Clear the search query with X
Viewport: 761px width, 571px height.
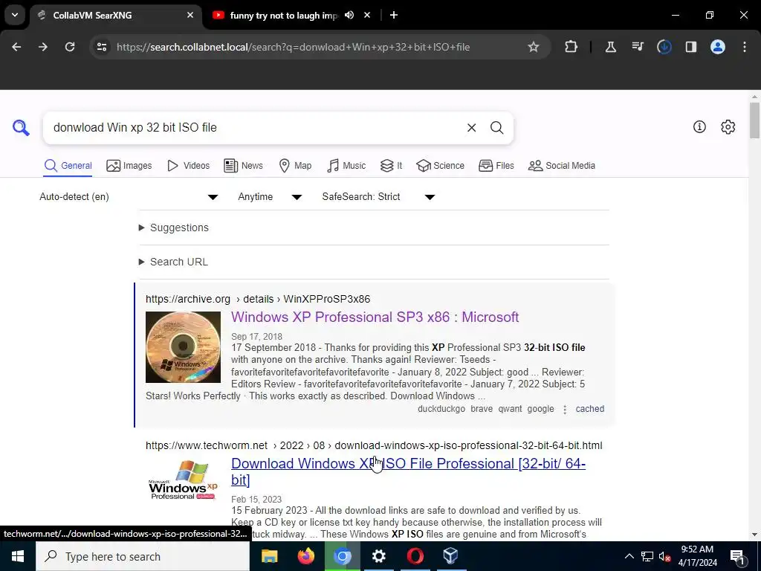[471, 128]
